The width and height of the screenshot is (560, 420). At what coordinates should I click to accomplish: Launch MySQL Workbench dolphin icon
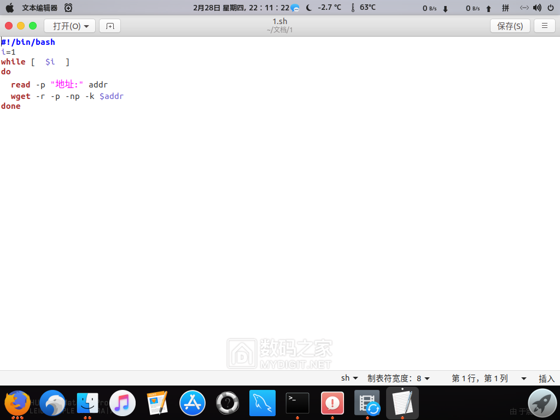point(262,404)
